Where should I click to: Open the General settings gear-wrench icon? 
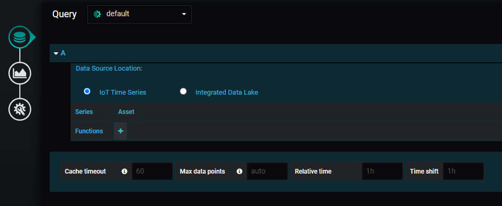pyautogui.click(x=19, y=109)
